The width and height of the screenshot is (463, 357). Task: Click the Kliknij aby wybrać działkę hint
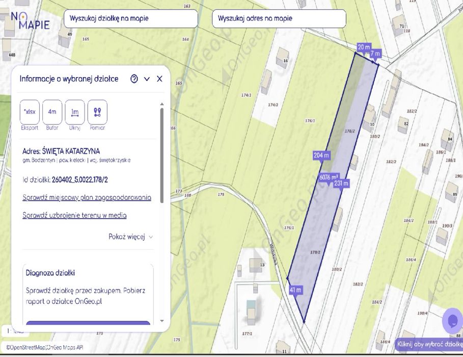429,344
